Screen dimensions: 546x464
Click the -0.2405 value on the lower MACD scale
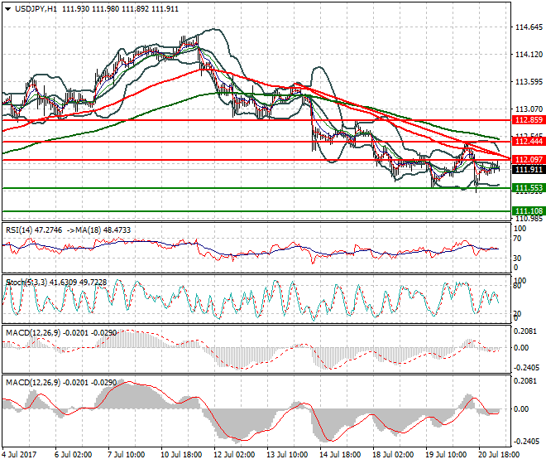526,442
